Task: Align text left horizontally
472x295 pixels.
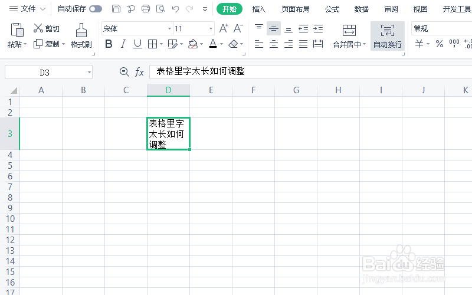Action: [259, 44]
